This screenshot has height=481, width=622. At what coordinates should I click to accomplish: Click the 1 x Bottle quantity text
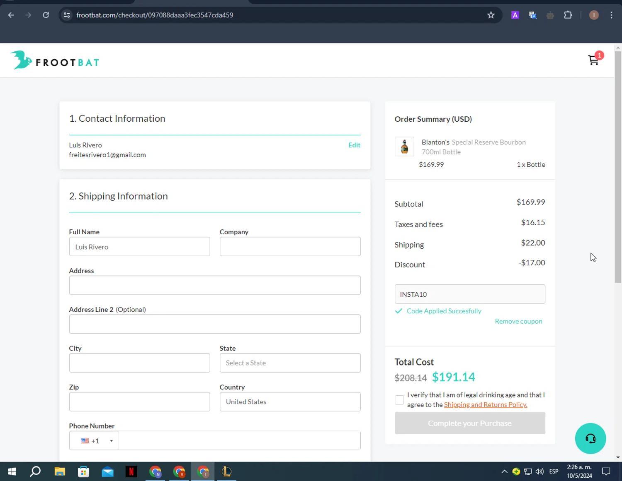[x=531, y=164]
